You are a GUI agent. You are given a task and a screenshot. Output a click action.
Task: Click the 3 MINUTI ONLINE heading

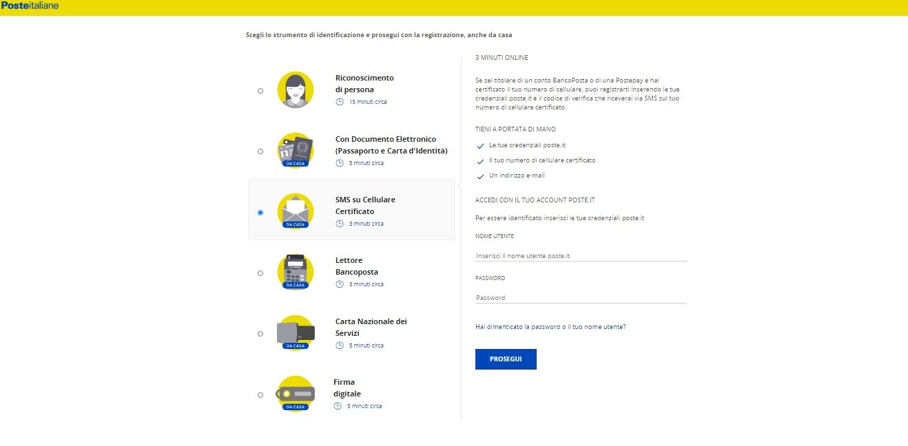click(x=502, y=58)
